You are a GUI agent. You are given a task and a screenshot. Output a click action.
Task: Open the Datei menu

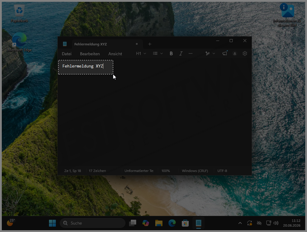tap(67, 54)
